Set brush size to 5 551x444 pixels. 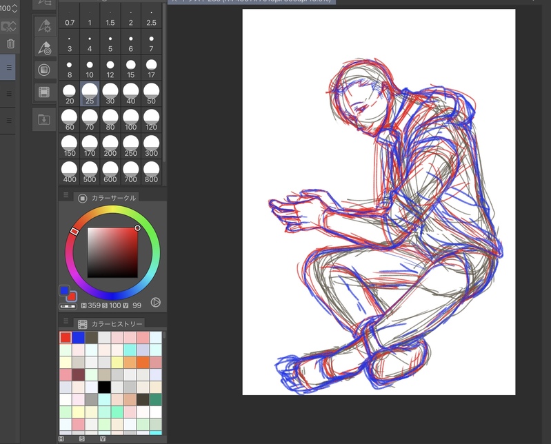click(110, 42)
